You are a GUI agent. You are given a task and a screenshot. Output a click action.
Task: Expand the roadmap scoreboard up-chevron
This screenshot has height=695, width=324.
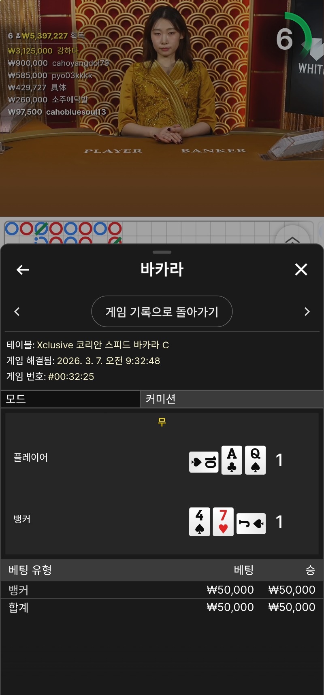(292, 240)
